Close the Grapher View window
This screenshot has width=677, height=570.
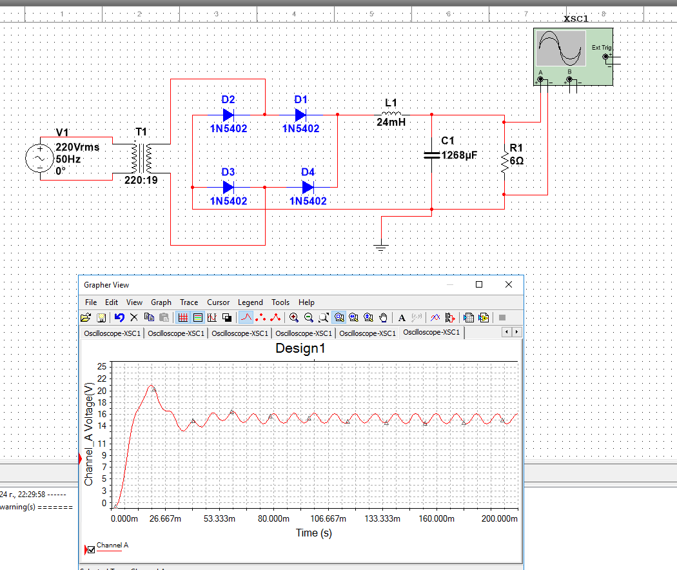point(509,284)
